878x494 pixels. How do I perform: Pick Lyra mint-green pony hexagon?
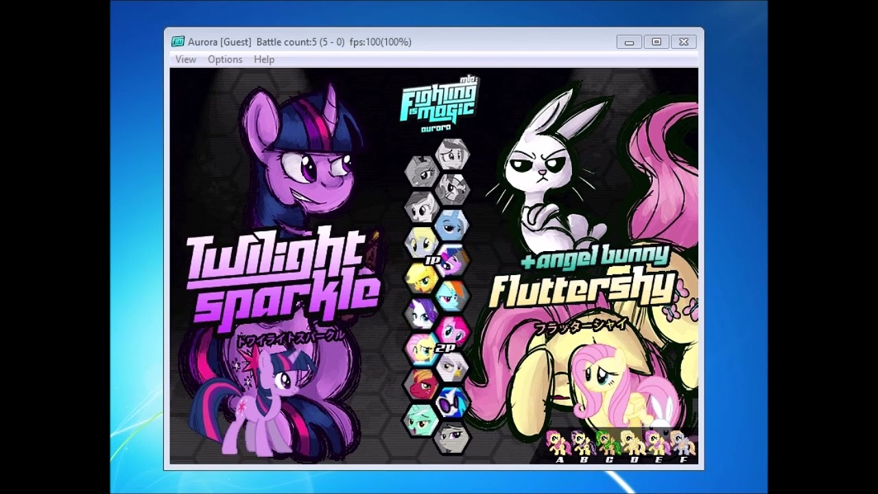pyautogui.click(x=421, y=421)
